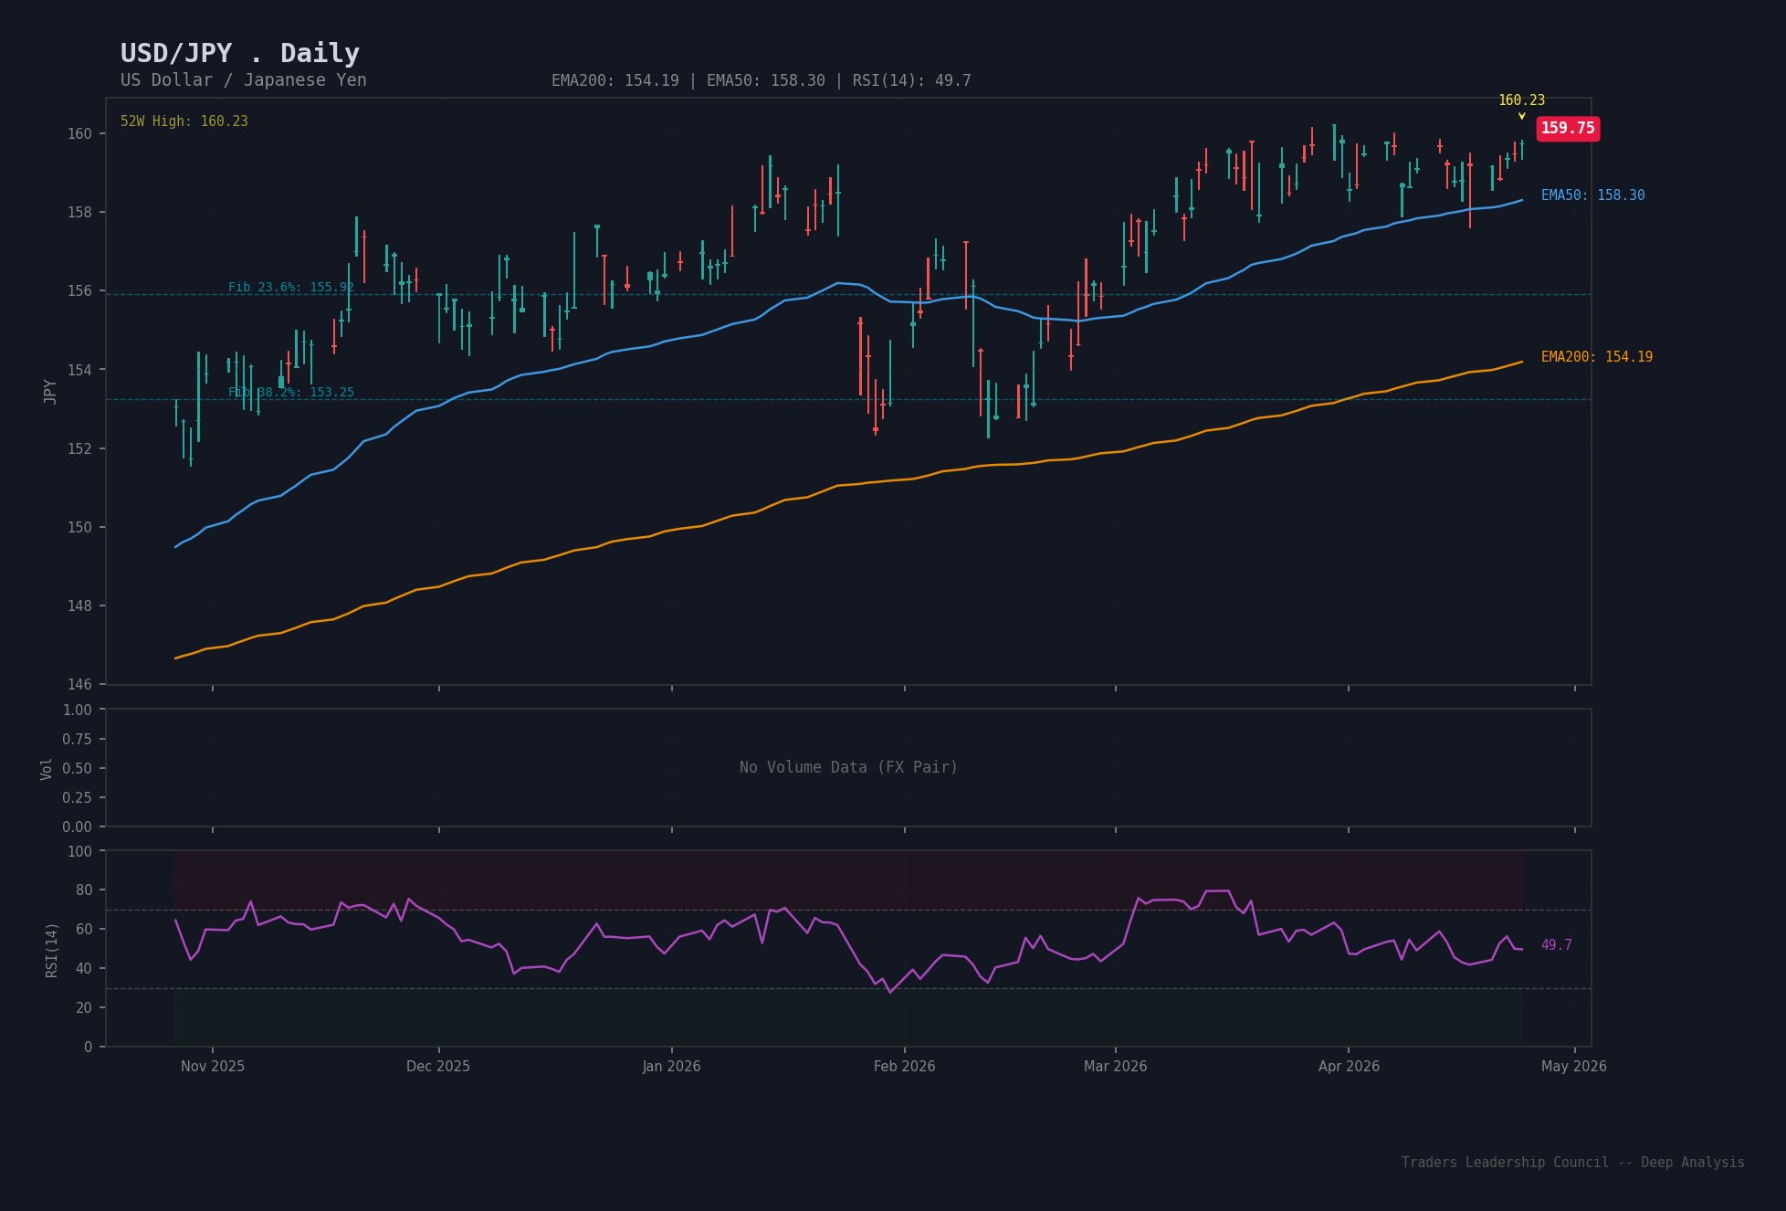Select the May 2026 axis label

click(1575, 1066)
